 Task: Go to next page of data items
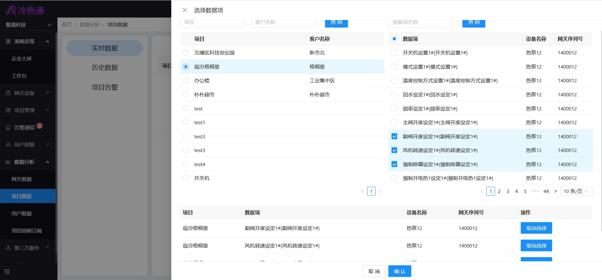[x=555, y=191]
